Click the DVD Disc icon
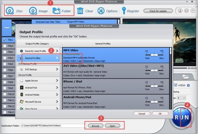 [x=10, y=11]
